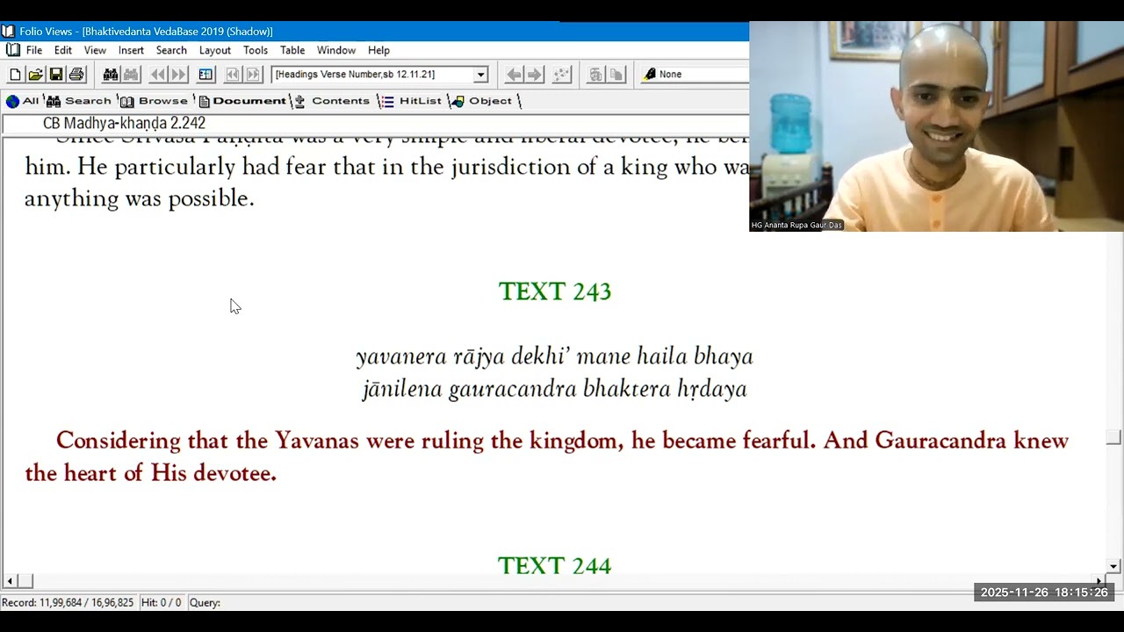Click the backtrack history trail icon
This screenshot has width=1124, height=632.
(x=560, y=75)
